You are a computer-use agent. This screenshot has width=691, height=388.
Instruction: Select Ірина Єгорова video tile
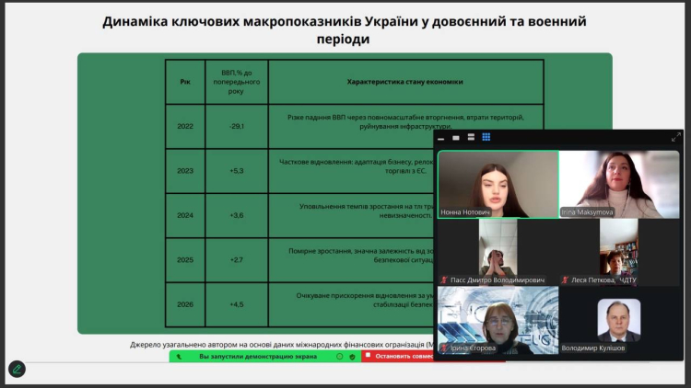pos(498,320)
